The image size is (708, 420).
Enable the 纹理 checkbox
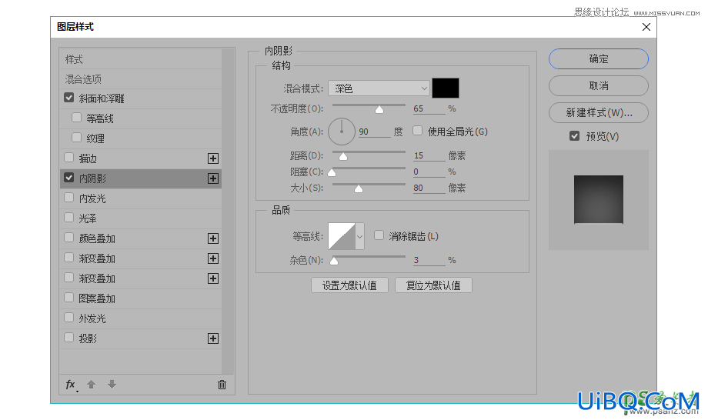click(x=76, y=138)
